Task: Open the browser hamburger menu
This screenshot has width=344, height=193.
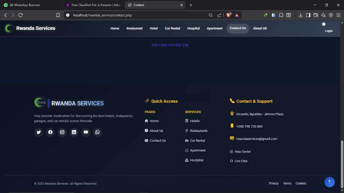Action: tap(339, 15)
